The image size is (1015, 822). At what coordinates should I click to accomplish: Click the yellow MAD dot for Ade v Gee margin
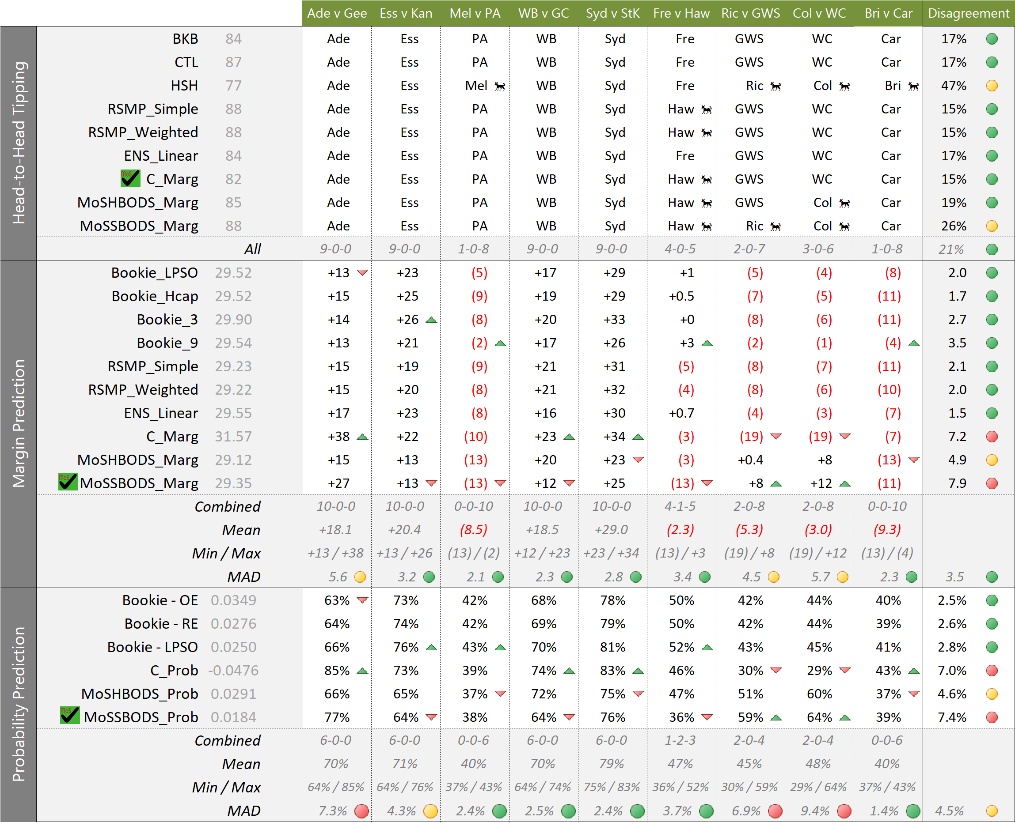(x=360, y=577)
